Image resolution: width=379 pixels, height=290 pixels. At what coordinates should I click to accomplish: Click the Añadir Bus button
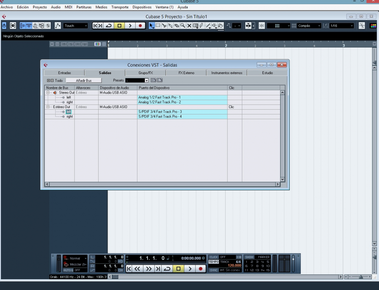(84, 81)
